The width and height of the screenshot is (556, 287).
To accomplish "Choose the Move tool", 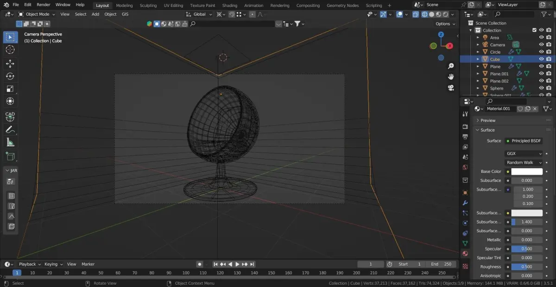I will 10,64.
